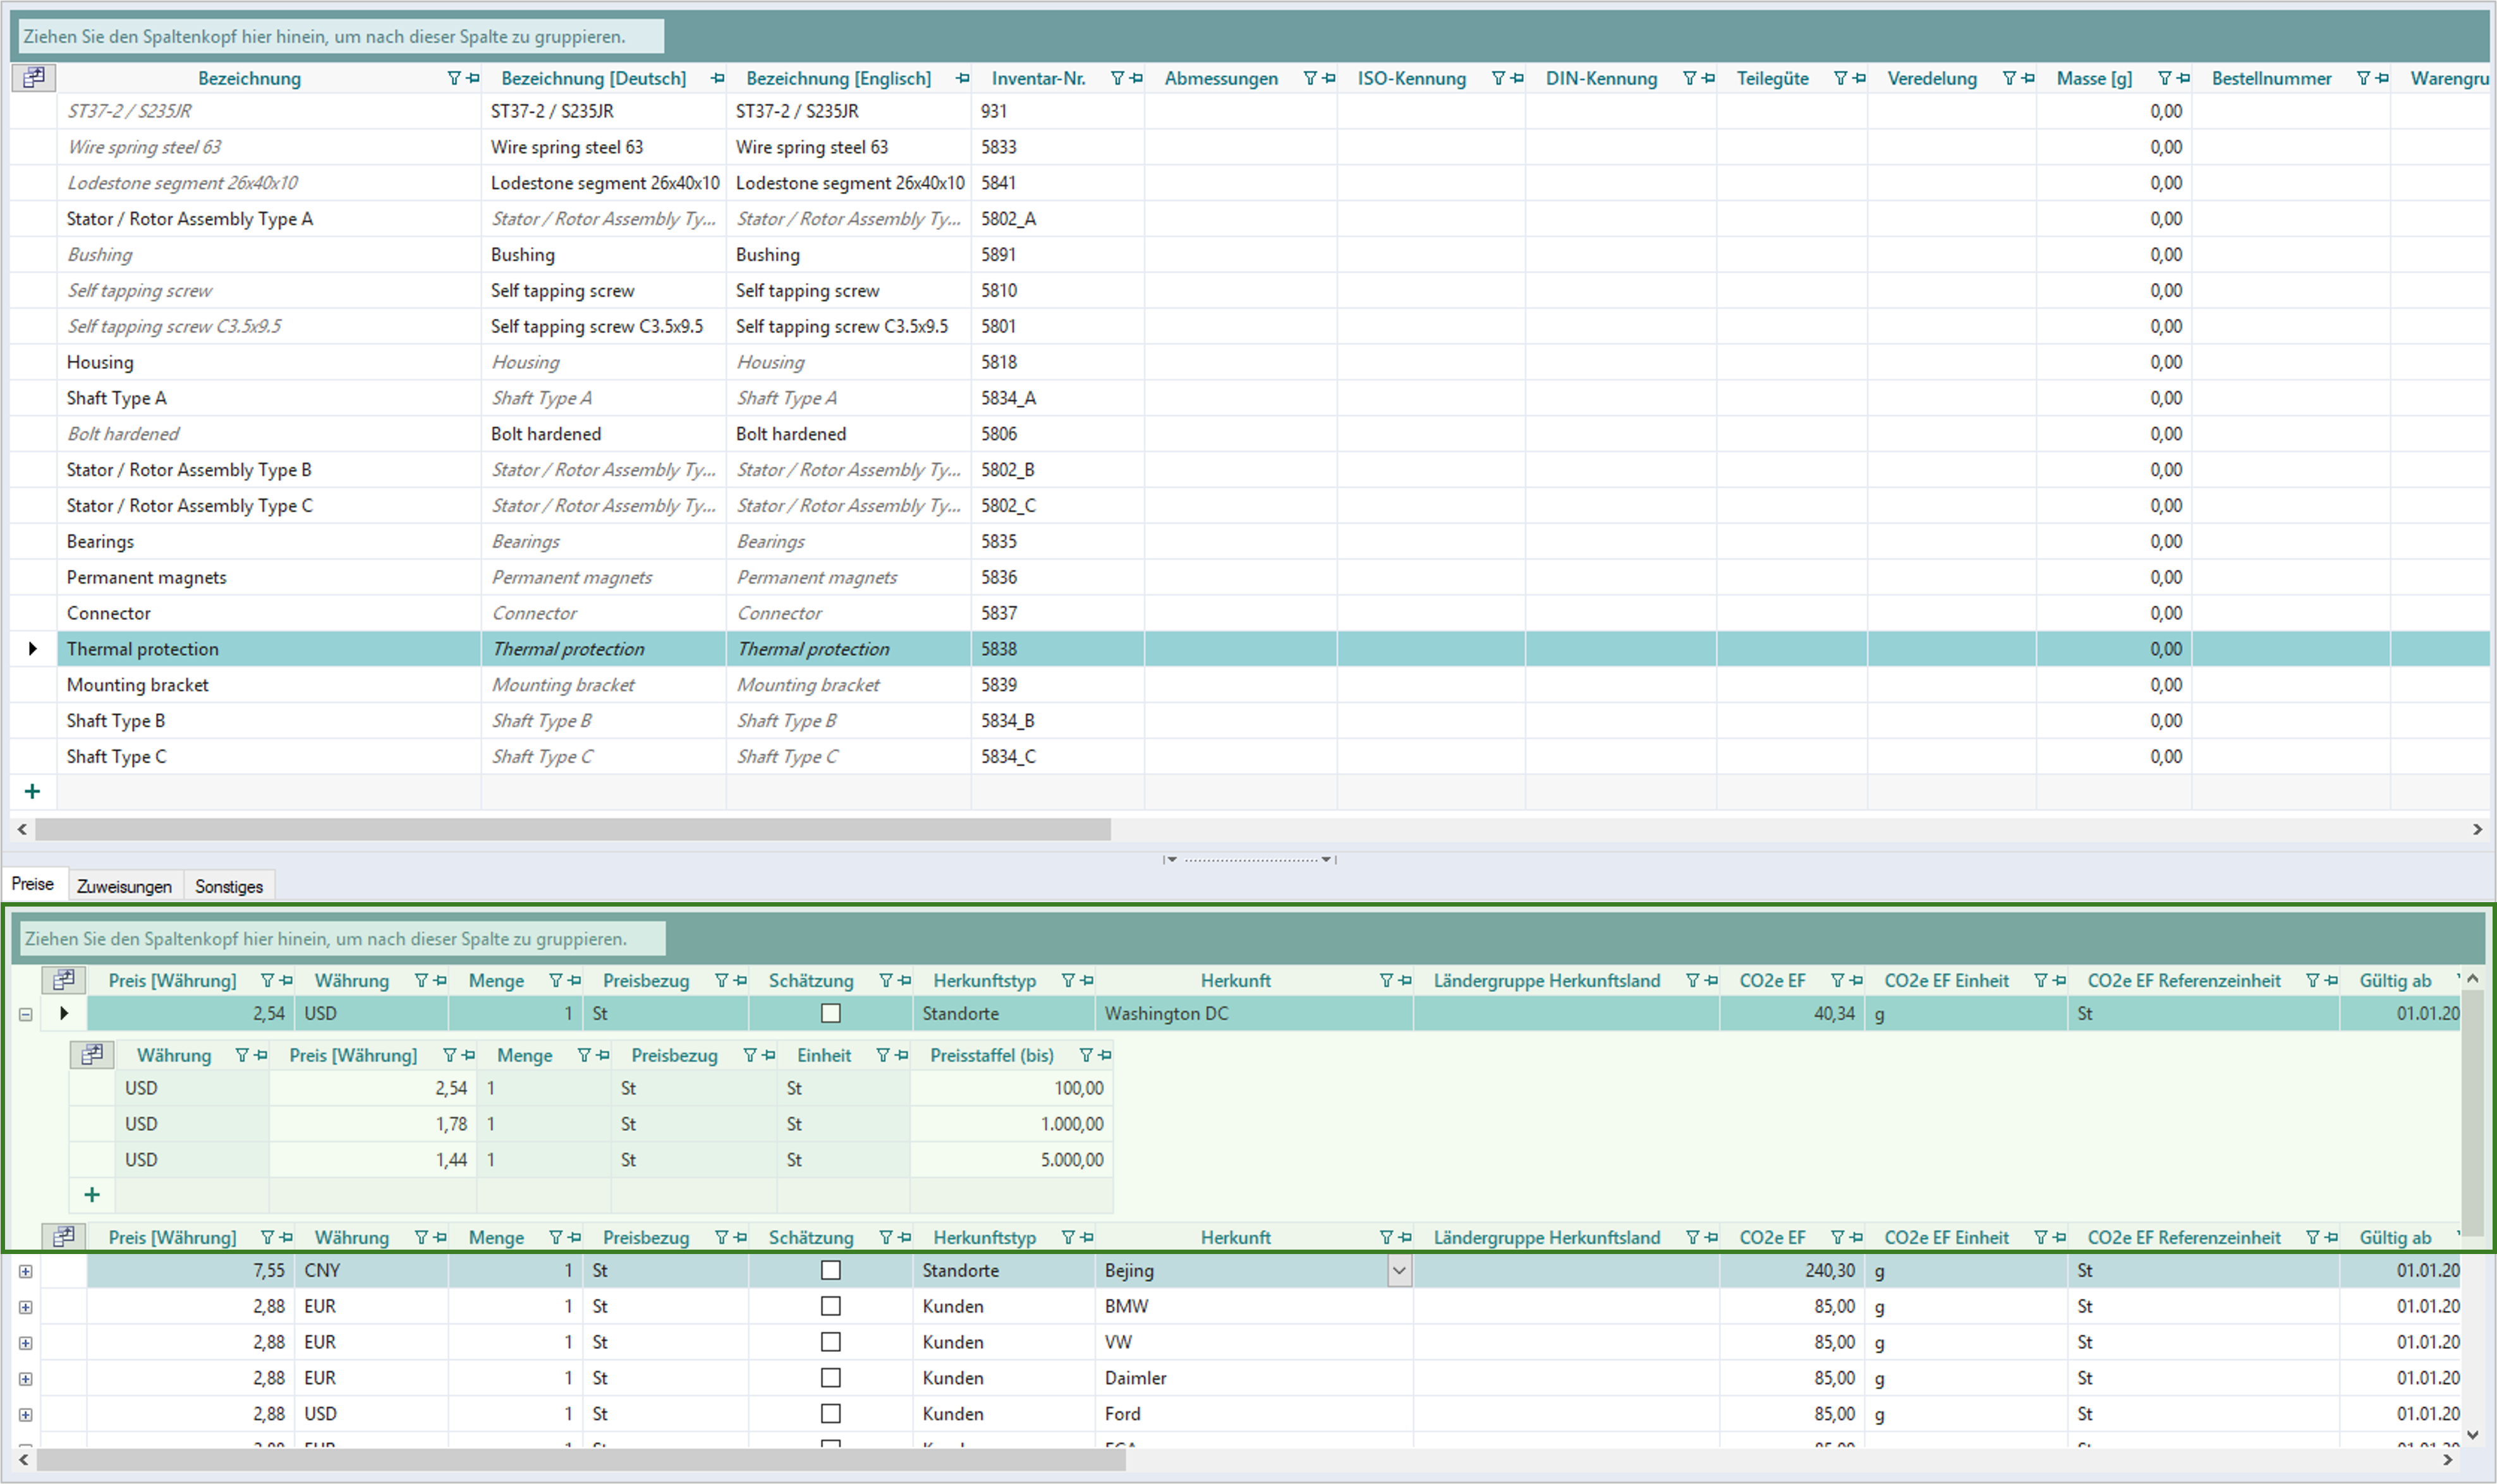Click the Permanent magnets Bezeichnung cell
Image resolution: width=2497 pixels, height=1484 pixels.
pyautogui.click(x=268, y=577)
